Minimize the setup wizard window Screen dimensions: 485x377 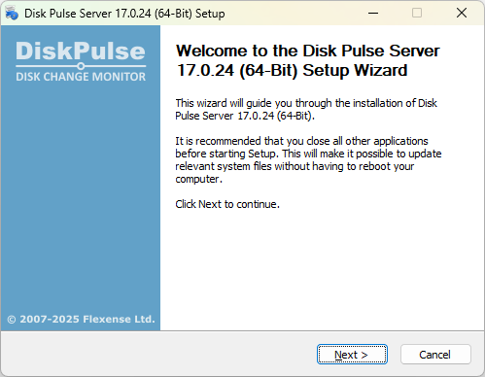point(373,13)
